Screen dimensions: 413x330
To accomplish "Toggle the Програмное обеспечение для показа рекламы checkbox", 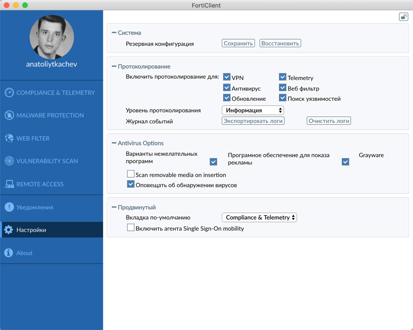I will tap(345, 162).
